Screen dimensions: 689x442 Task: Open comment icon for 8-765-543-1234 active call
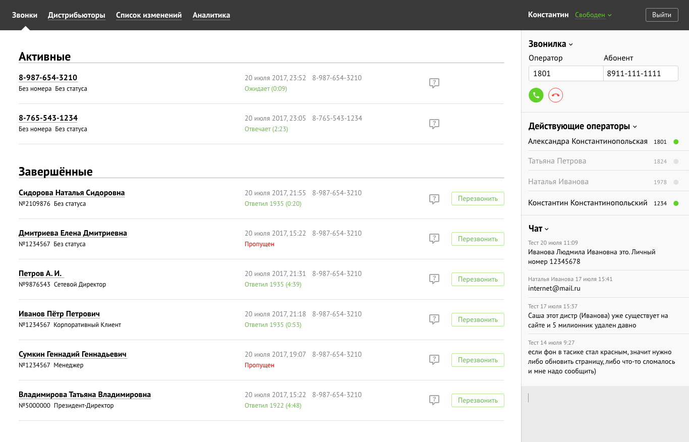434,124
